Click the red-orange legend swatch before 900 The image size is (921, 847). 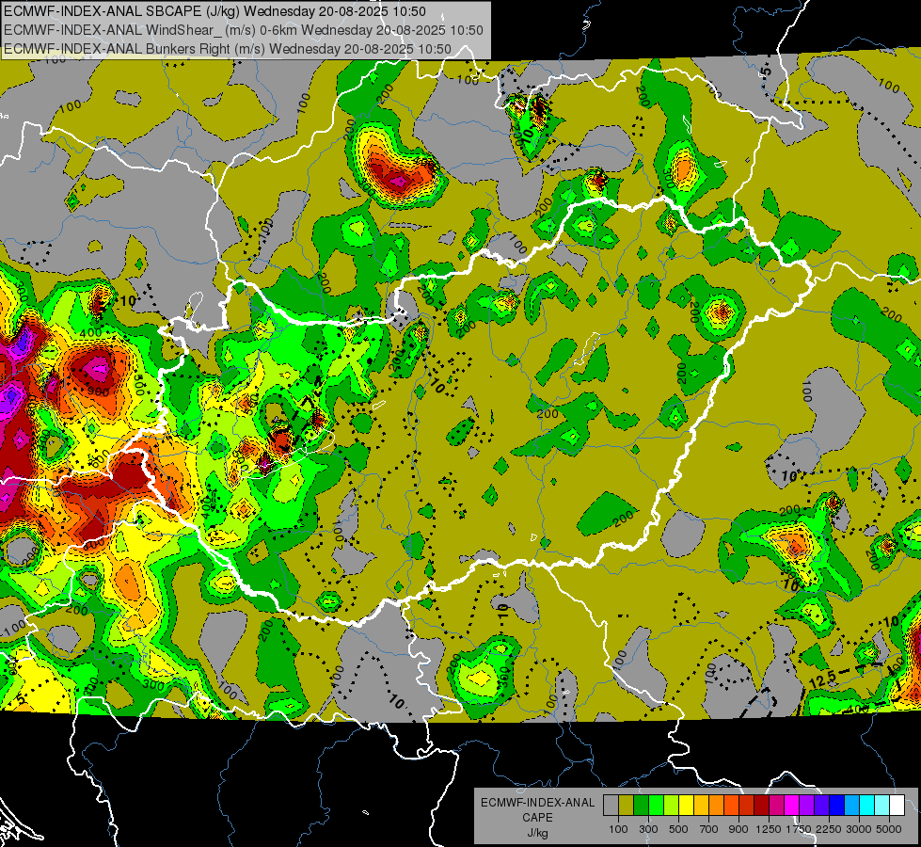pos(731,806)
